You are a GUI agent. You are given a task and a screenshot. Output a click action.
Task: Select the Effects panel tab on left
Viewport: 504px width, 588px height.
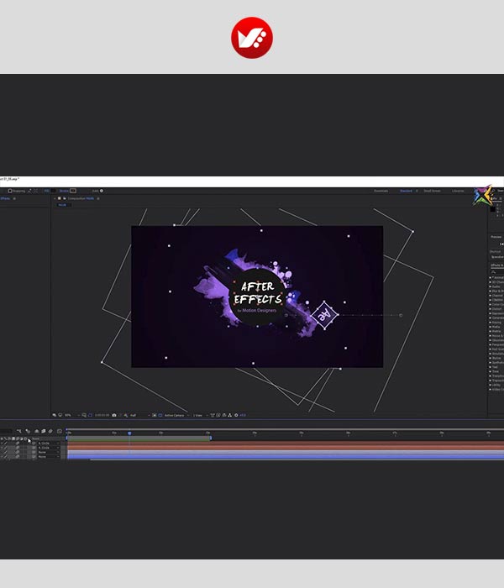[5, 198]
